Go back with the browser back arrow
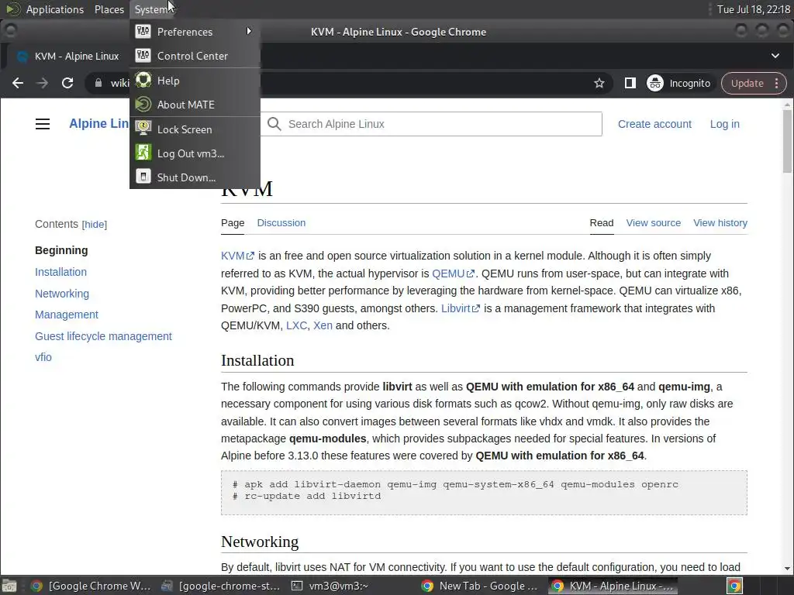 (x=18, y=83)
